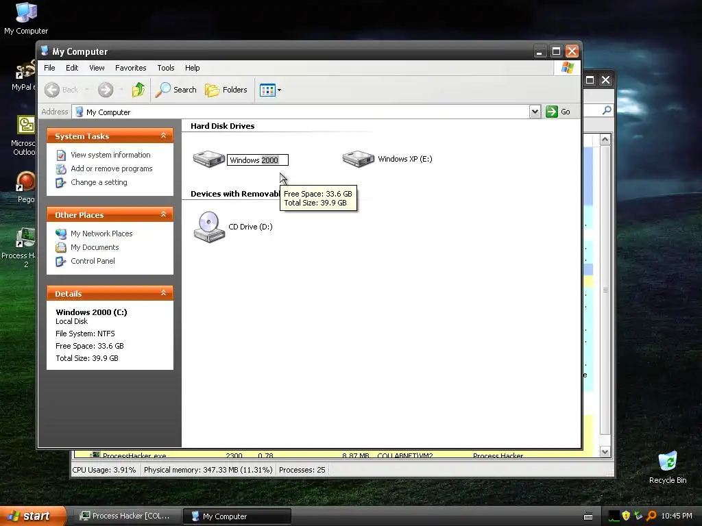The height and width of the screenshot is (526, 702).
Task: Click the Add or remove programs icon
Action: (61, 169)
